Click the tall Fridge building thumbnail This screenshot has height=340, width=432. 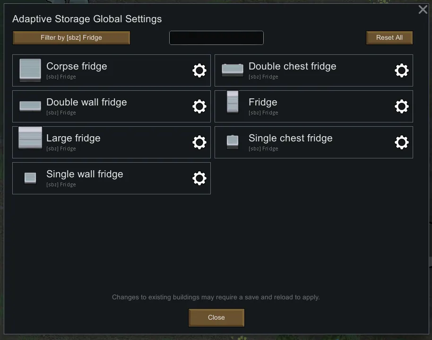tap(233, 103)
